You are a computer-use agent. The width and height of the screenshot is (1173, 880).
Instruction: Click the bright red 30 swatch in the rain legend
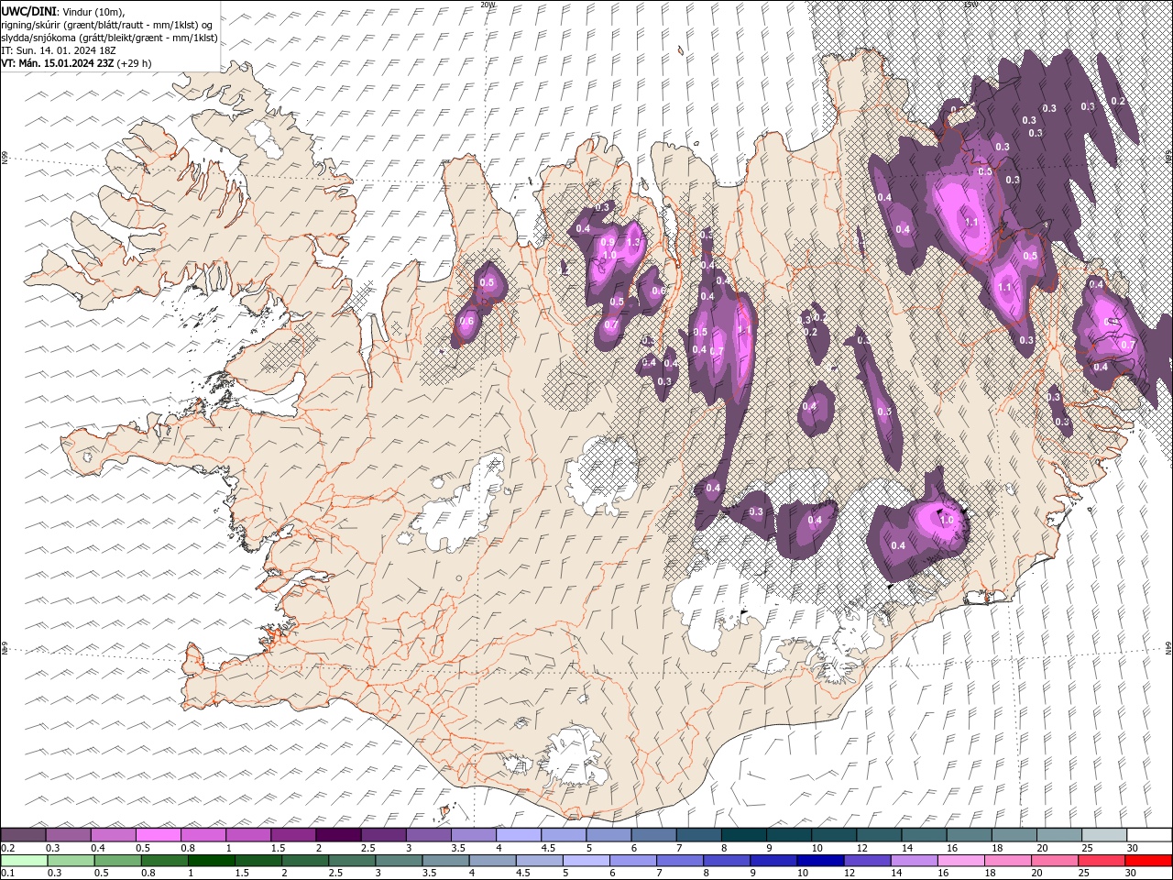1148,861
